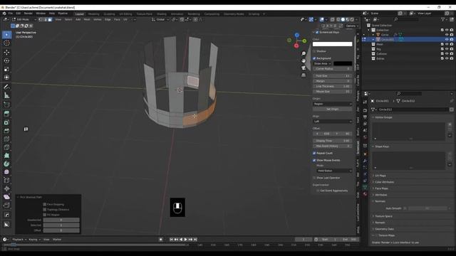Enable Face Stepping in Pick Shortest Path
This screenshot has height=256, width=456.
point(45,204)
